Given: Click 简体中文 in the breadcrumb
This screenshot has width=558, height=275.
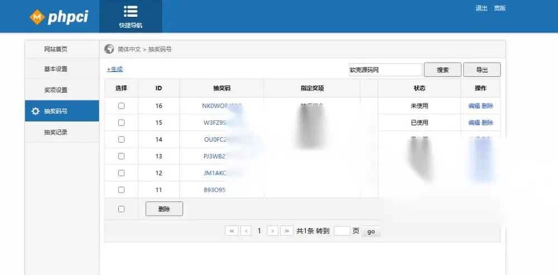Looking at the screenshot, I should pyautogui.click(x=129, y=50).
